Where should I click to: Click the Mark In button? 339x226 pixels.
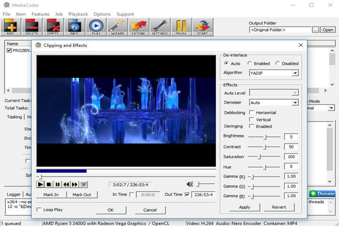51,194
